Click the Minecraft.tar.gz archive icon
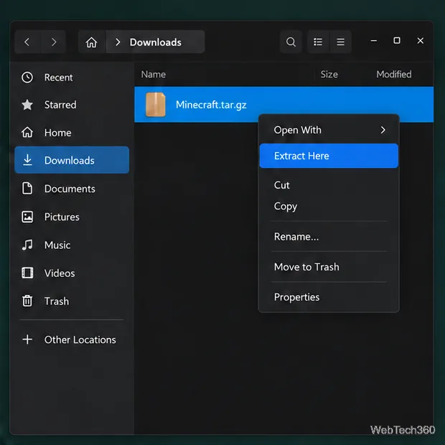Image resolution: width=445 pixels, height=445 pixels. 156,105
